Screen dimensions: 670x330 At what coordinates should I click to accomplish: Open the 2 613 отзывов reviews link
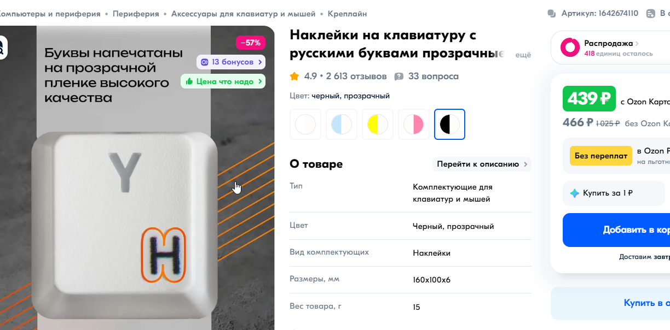click(356, 76)
